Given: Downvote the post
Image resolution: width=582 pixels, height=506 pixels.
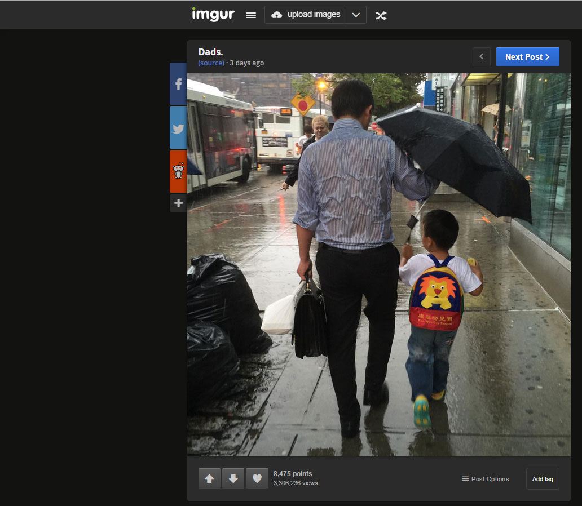Looking at the screenshot, I should click(233, 478).
